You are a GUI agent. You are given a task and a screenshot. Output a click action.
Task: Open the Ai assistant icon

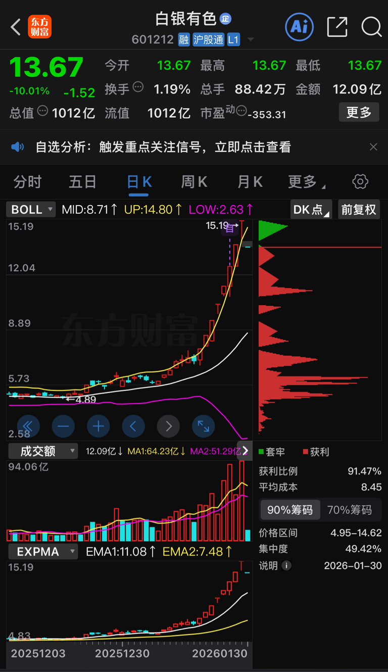point(299,27)
